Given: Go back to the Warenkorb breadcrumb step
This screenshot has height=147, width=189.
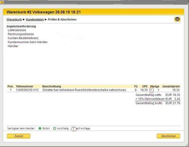Looking at the screenshot, I should pos(14,20).
